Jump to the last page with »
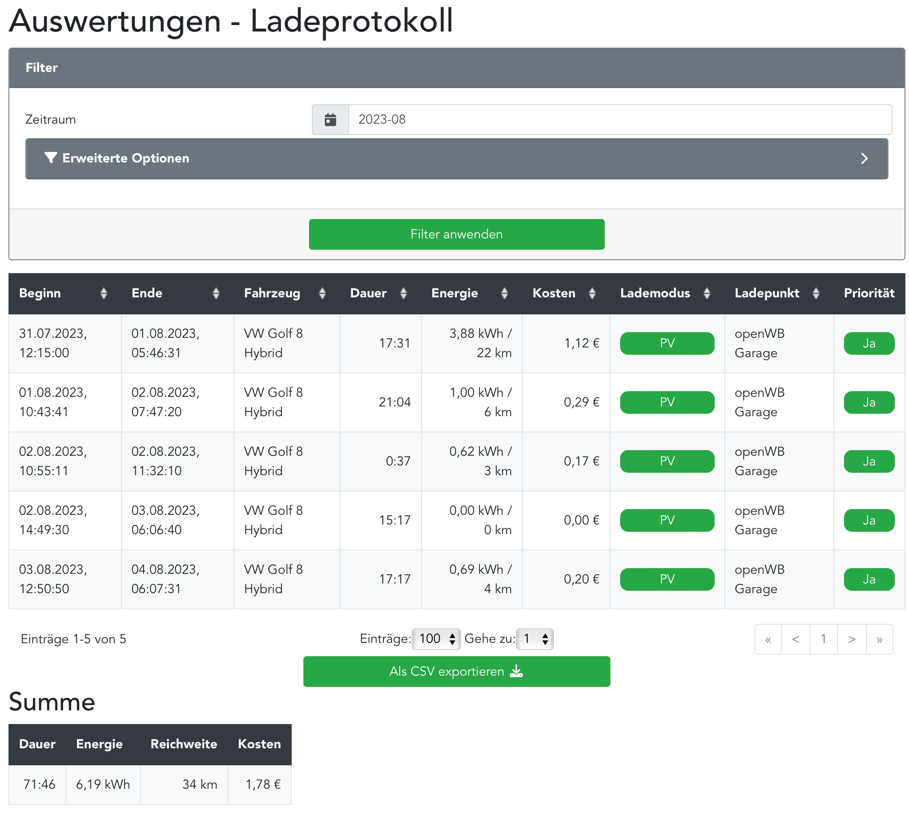 point(879,639)
